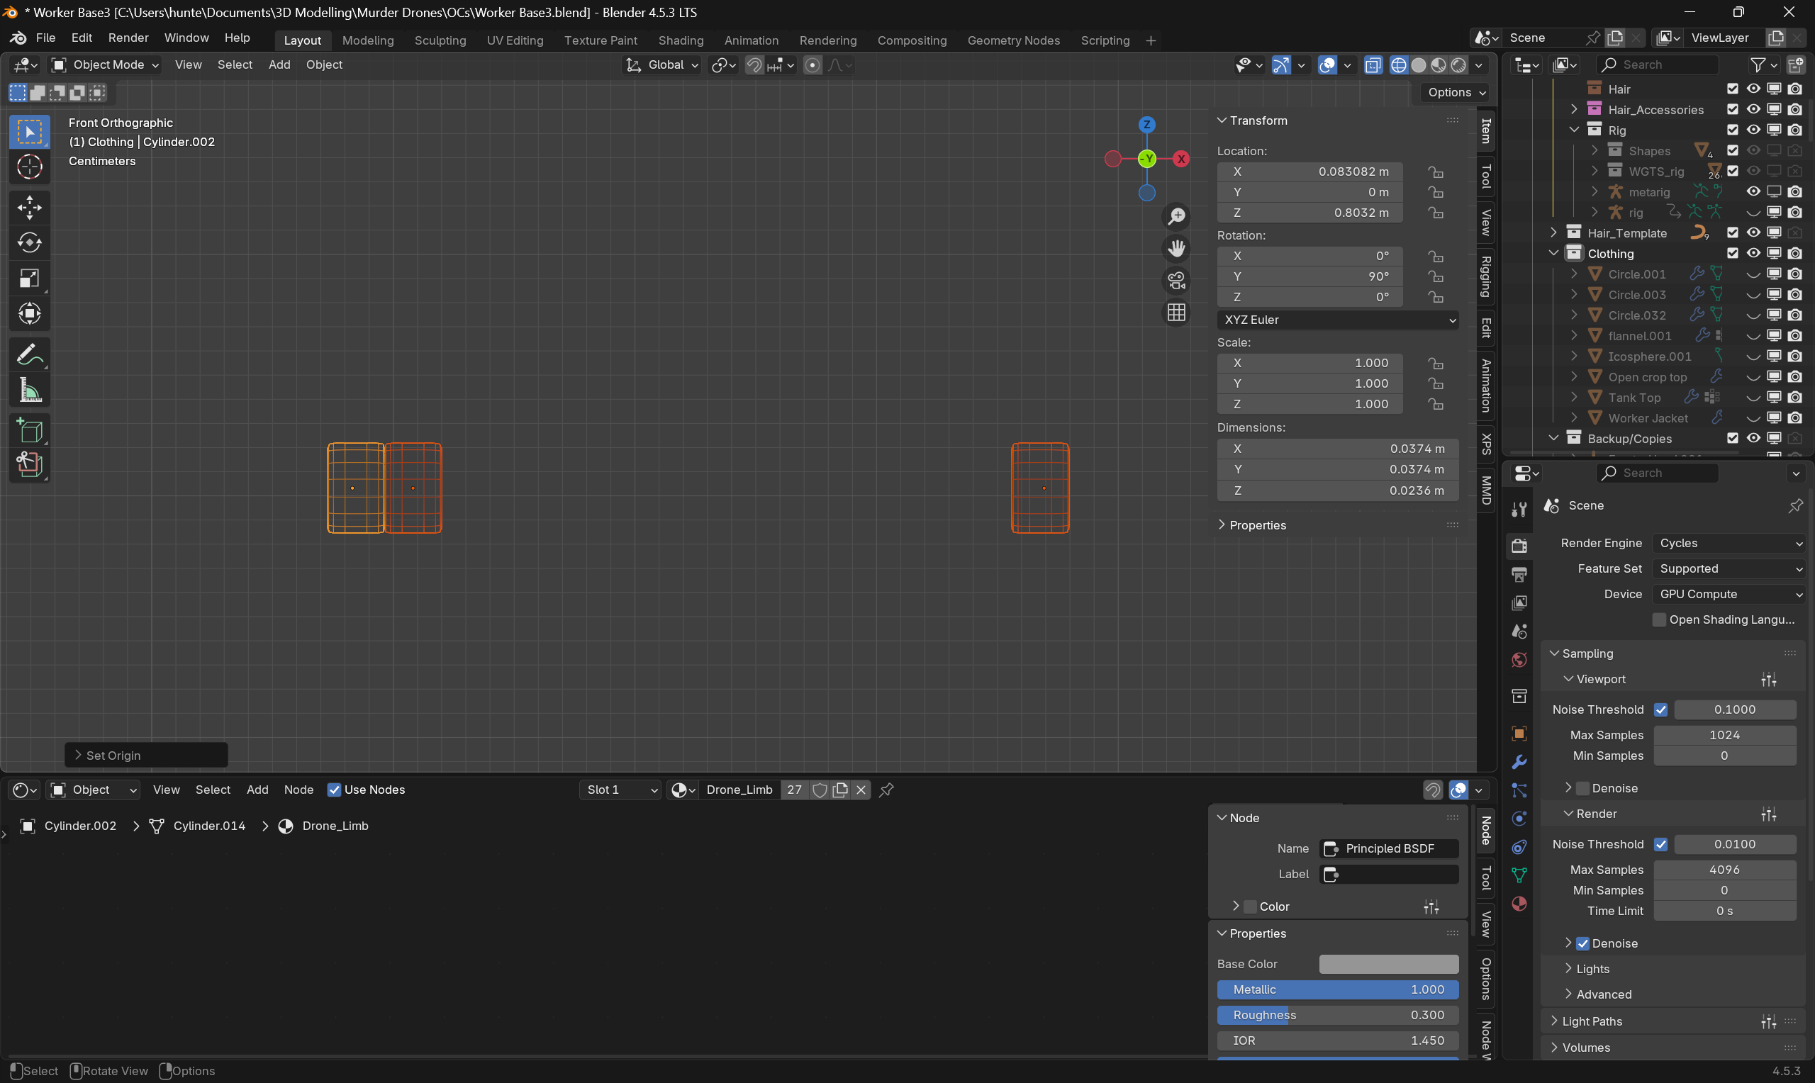Toggle camera view in viewport
This screenshot has width=1815, height=1083.
1176,280
